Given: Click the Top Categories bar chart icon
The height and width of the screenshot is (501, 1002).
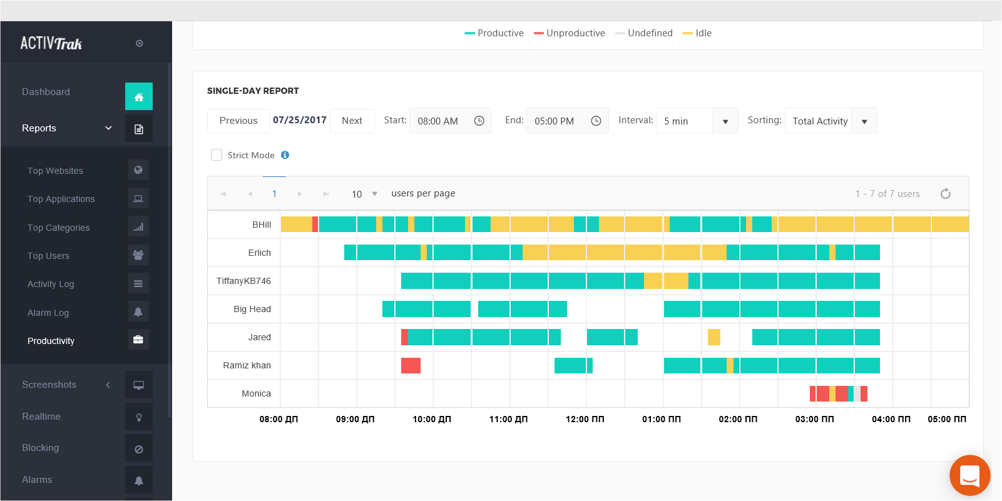Looking at the screenshot, I should (138, 227).
